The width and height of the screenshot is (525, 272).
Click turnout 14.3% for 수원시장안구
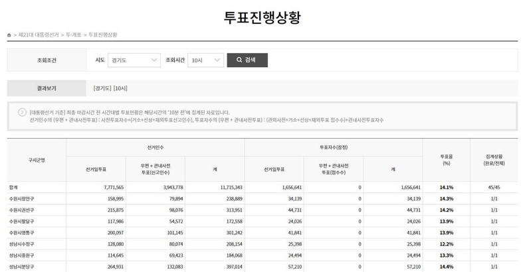[447, 199]
